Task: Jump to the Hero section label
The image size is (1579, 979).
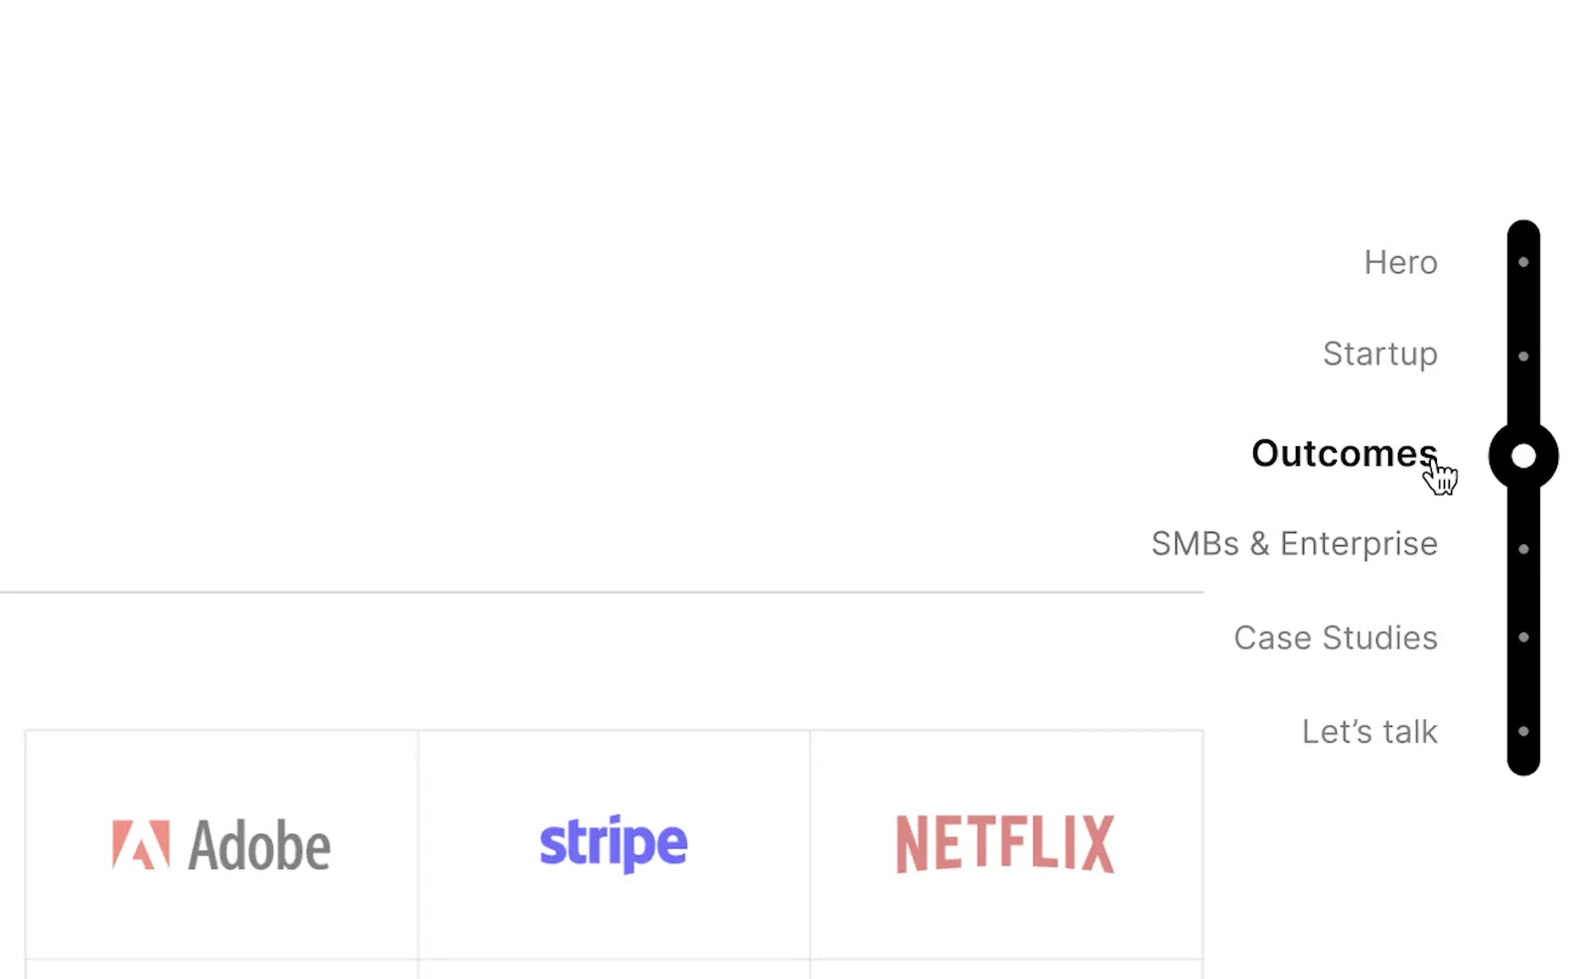Action: click(1400, 262)
